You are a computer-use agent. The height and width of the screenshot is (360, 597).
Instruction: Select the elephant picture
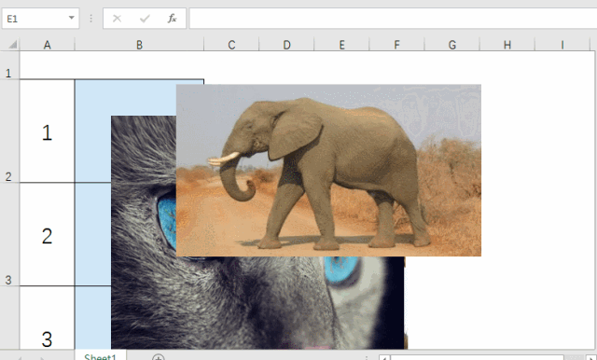(328, 171)
